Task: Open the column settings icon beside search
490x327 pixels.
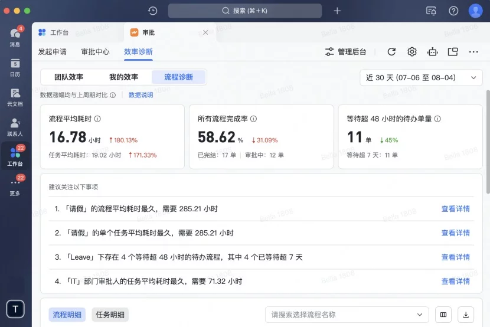Action: [x=443, y=315]
